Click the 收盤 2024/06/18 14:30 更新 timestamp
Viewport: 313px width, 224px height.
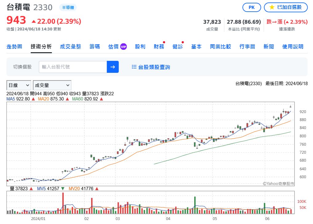tap(34, 29)
